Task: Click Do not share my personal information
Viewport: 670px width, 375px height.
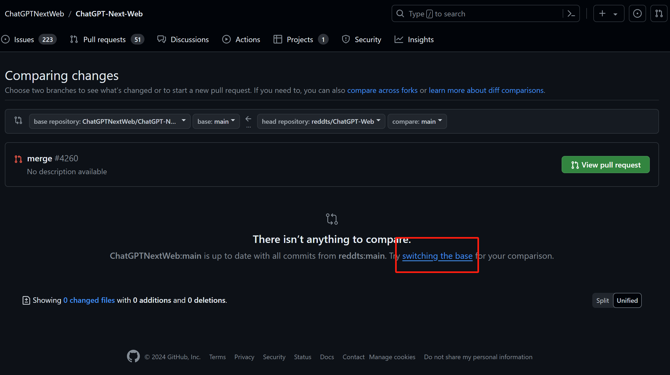Action: click(x=478, y=357)
